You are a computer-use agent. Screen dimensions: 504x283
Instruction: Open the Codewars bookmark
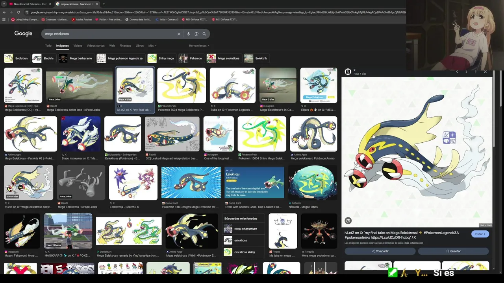55,19
